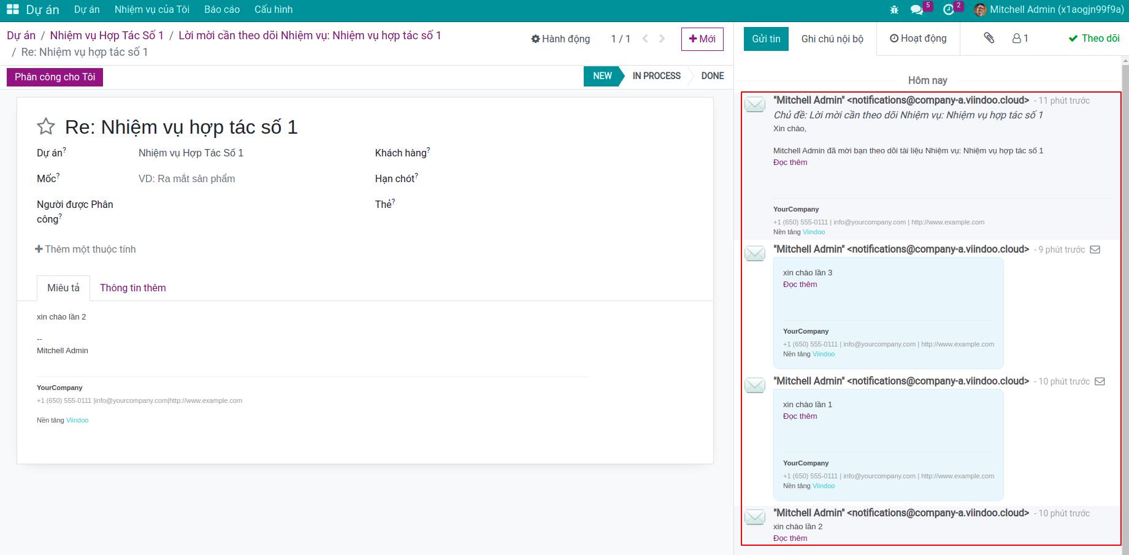
Task: Expand Đọc thêm in the invitation message
Action: pos(790,163)
